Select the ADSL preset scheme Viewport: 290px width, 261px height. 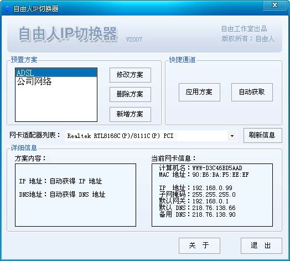(56, 73)
